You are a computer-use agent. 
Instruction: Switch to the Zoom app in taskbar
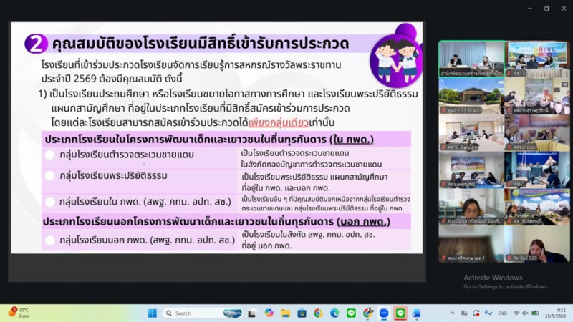pyautogui.click(x=384, y=313)
